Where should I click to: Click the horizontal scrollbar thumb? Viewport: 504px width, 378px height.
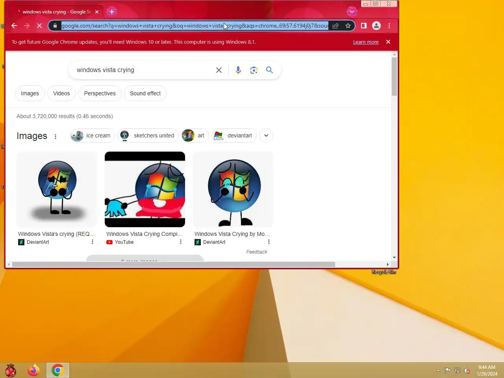point(173,265)
